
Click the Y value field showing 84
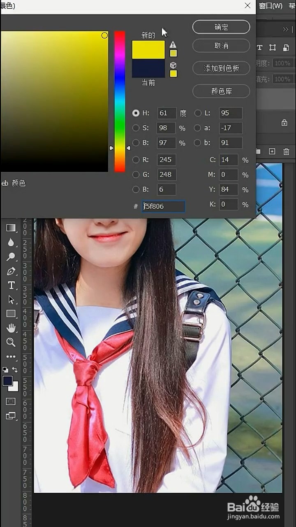pos(228,189)
